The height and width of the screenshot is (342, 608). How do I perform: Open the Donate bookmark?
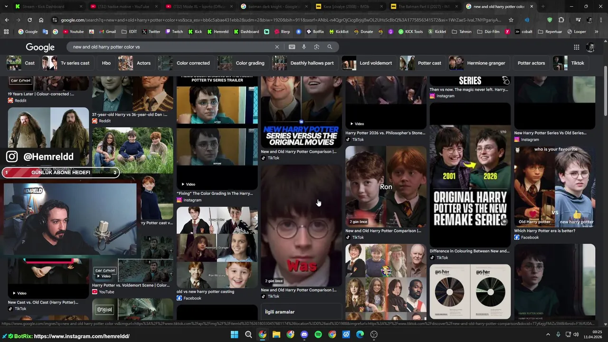(363, 32)
